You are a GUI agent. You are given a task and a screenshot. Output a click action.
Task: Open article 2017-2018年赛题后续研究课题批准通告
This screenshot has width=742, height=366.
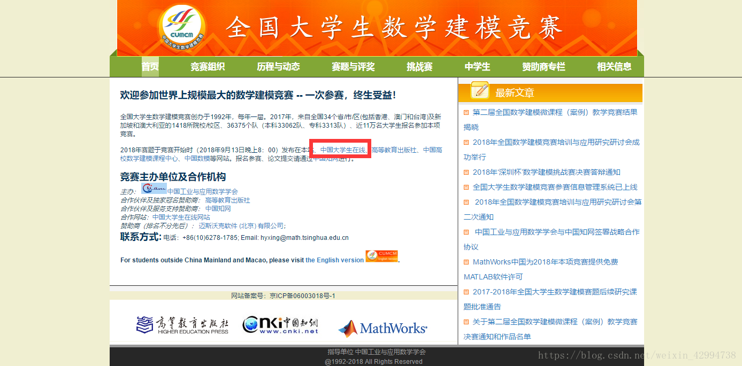[550, 299]
